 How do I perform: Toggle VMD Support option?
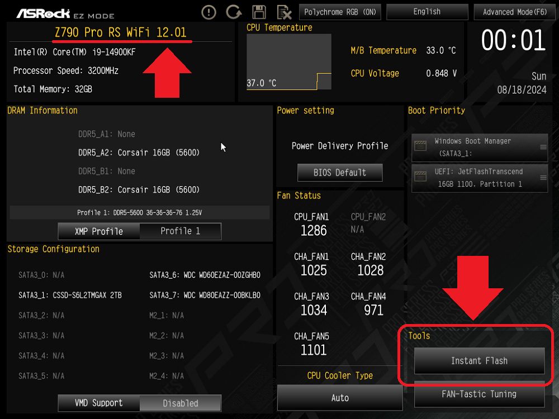(x=139, y=403)
